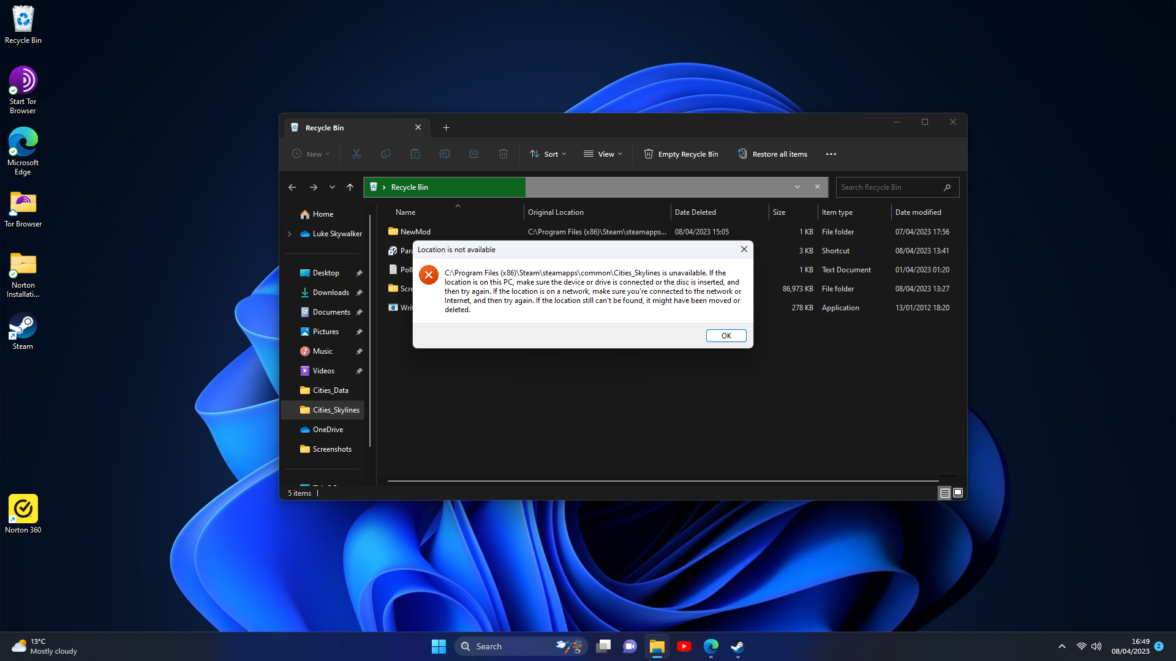
Task: Open Start Tor Browser desktop icon
Action: [23, 90]
